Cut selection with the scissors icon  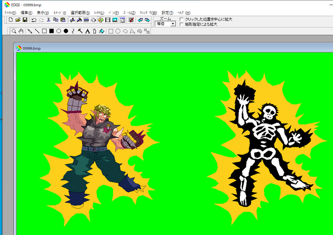click(x=48, y=20)
